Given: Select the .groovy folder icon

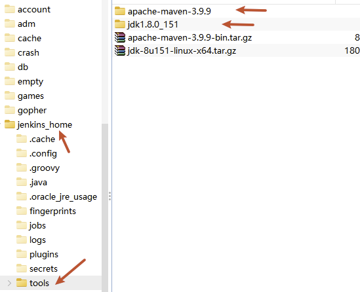Looking at the screenshot, I should coord(22,168).
